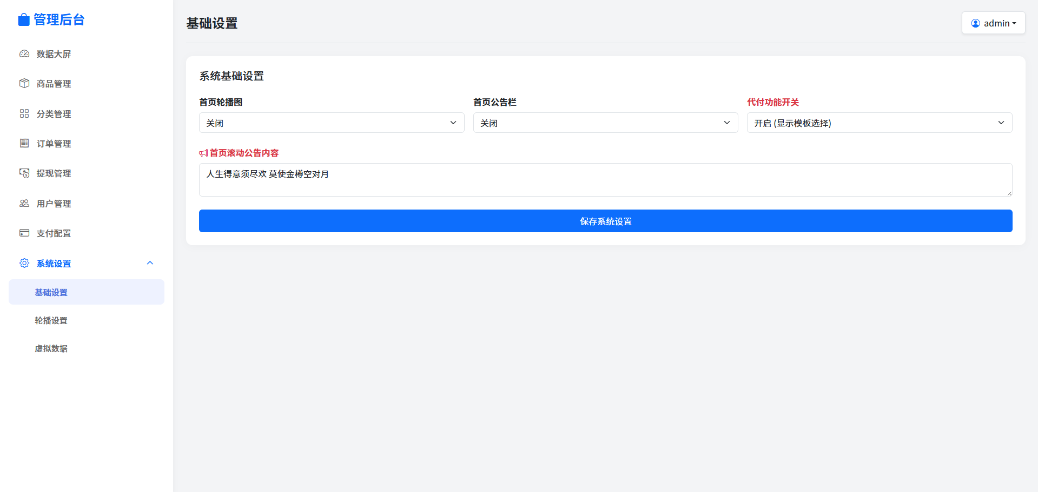Click the 保存系统设置 button
1038x492 pixels.
(x=605, y=221)
